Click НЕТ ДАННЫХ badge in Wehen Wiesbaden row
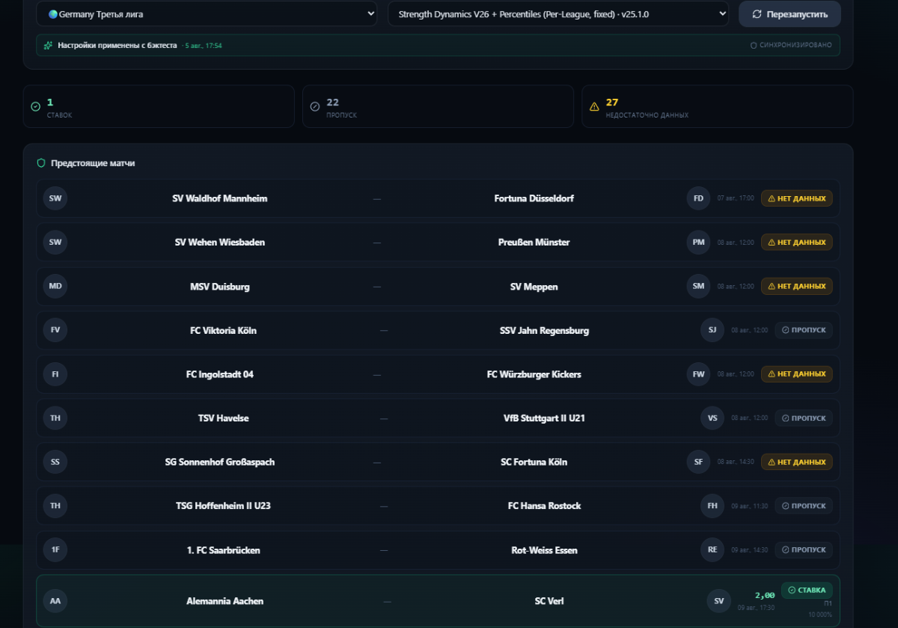Screen dimensions: 898x628 coord(797,243)
